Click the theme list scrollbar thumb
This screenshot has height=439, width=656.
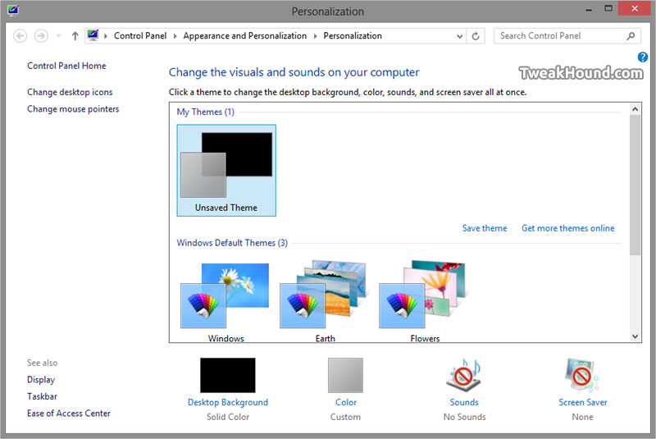[x=635, y=185]
